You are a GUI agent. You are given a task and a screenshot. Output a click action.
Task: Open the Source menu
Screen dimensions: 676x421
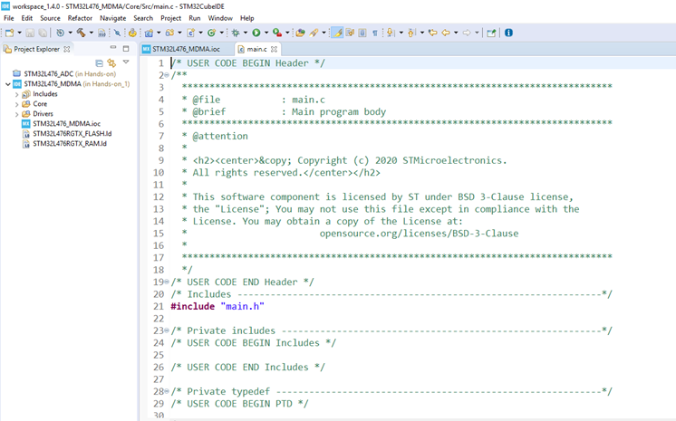click(50, 18)
